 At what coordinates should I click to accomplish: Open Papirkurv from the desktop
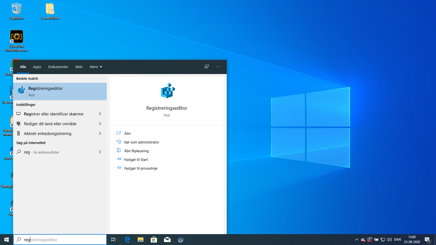pos(16,8)
